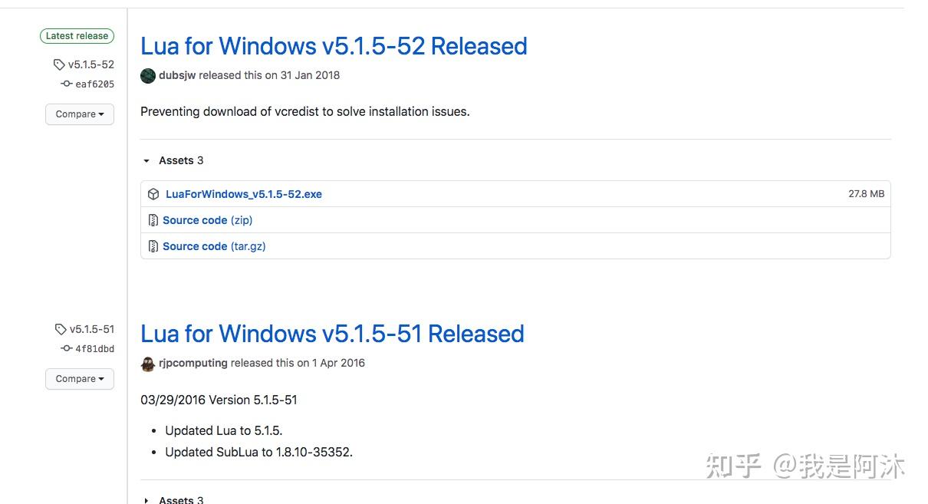Click rjpcomputing's avatar image
Screen dimensions: 928x504
[148, 364]
